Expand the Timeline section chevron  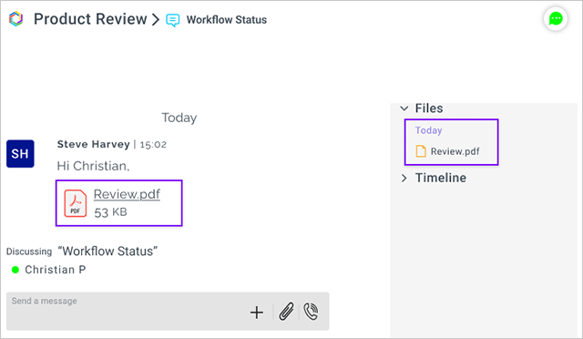tap(404, 178)
